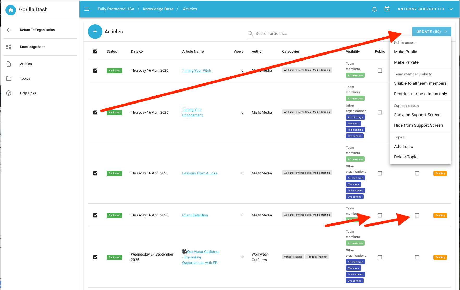Click the Date sort arrow
Image resolution: width=460 pixels, height=290 pixels.
(x=141, y=52)
